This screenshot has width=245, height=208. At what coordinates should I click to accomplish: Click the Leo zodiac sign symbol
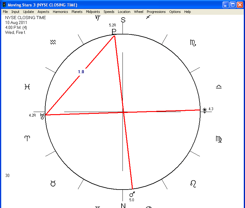tap(193, 184)
